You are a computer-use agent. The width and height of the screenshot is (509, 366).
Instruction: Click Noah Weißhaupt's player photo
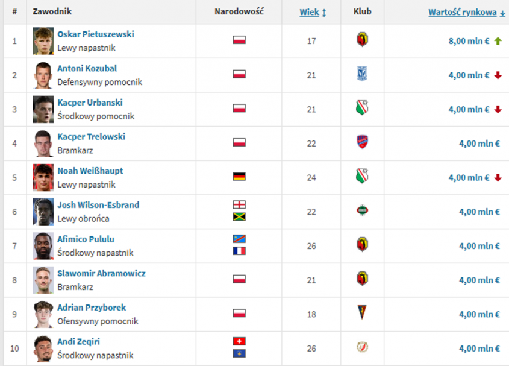tap(43, 177)
